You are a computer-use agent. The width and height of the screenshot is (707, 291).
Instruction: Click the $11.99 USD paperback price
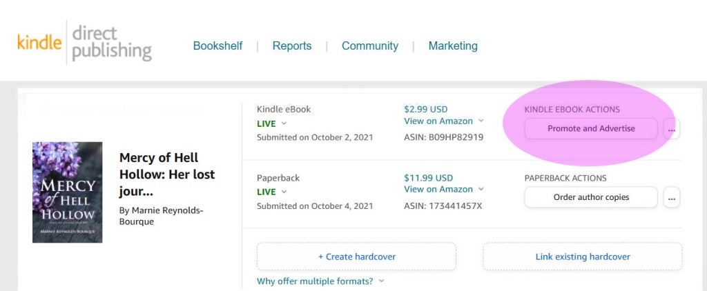click(428, 177)
